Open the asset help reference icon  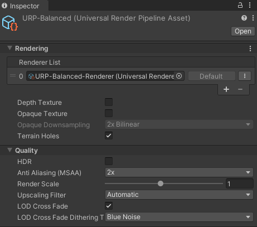pyautogui.click(x=244, y=18)
